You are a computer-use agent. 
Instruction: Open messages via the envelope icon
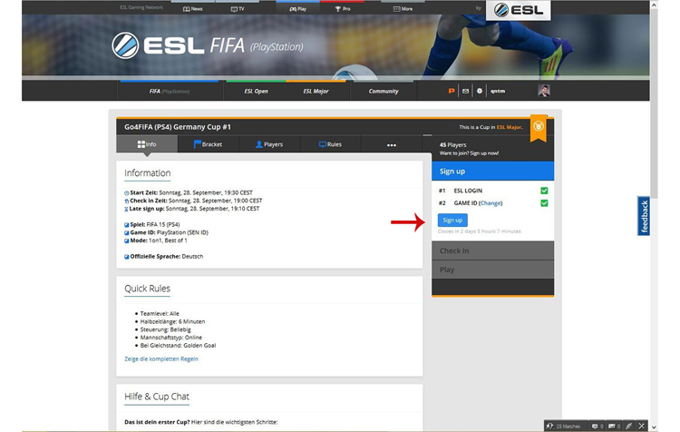(x=465, y=91)
